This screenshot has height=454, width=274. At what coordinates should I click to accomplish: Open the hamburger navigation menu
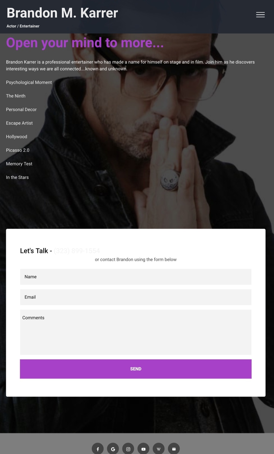pyautogui.click(x=260, y=15)
